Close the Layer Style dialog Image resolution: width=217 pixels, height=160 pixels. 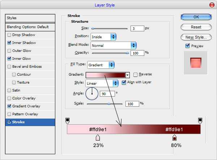211,5
